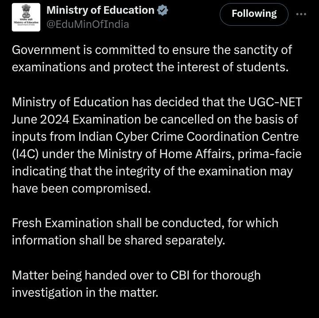Toggle the Following button to unfollow

tap(254, 14)
